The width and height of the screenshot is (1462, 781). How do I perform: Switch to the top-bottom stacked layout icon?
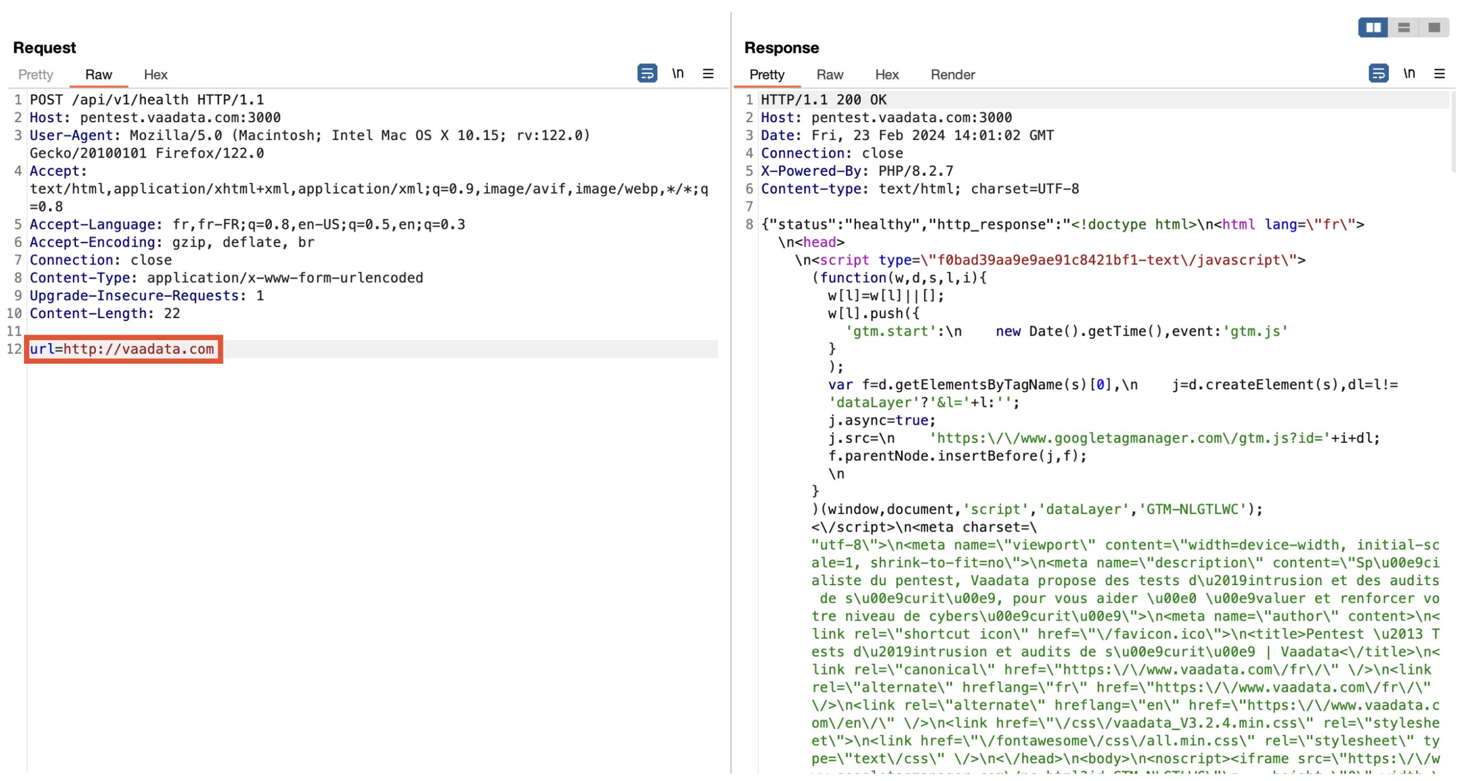1403,27
